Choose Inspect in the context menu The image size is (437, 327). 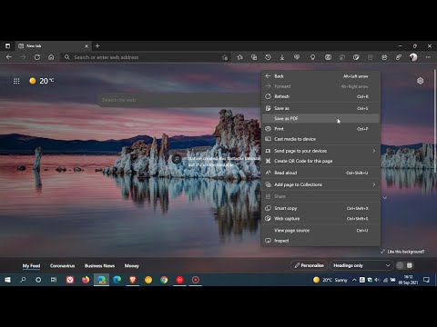pyautogui.click(x=320, y=241)
